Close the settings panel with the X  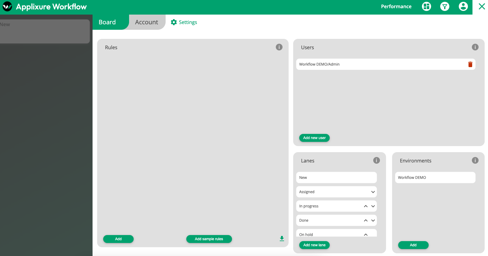click(482, 6)
